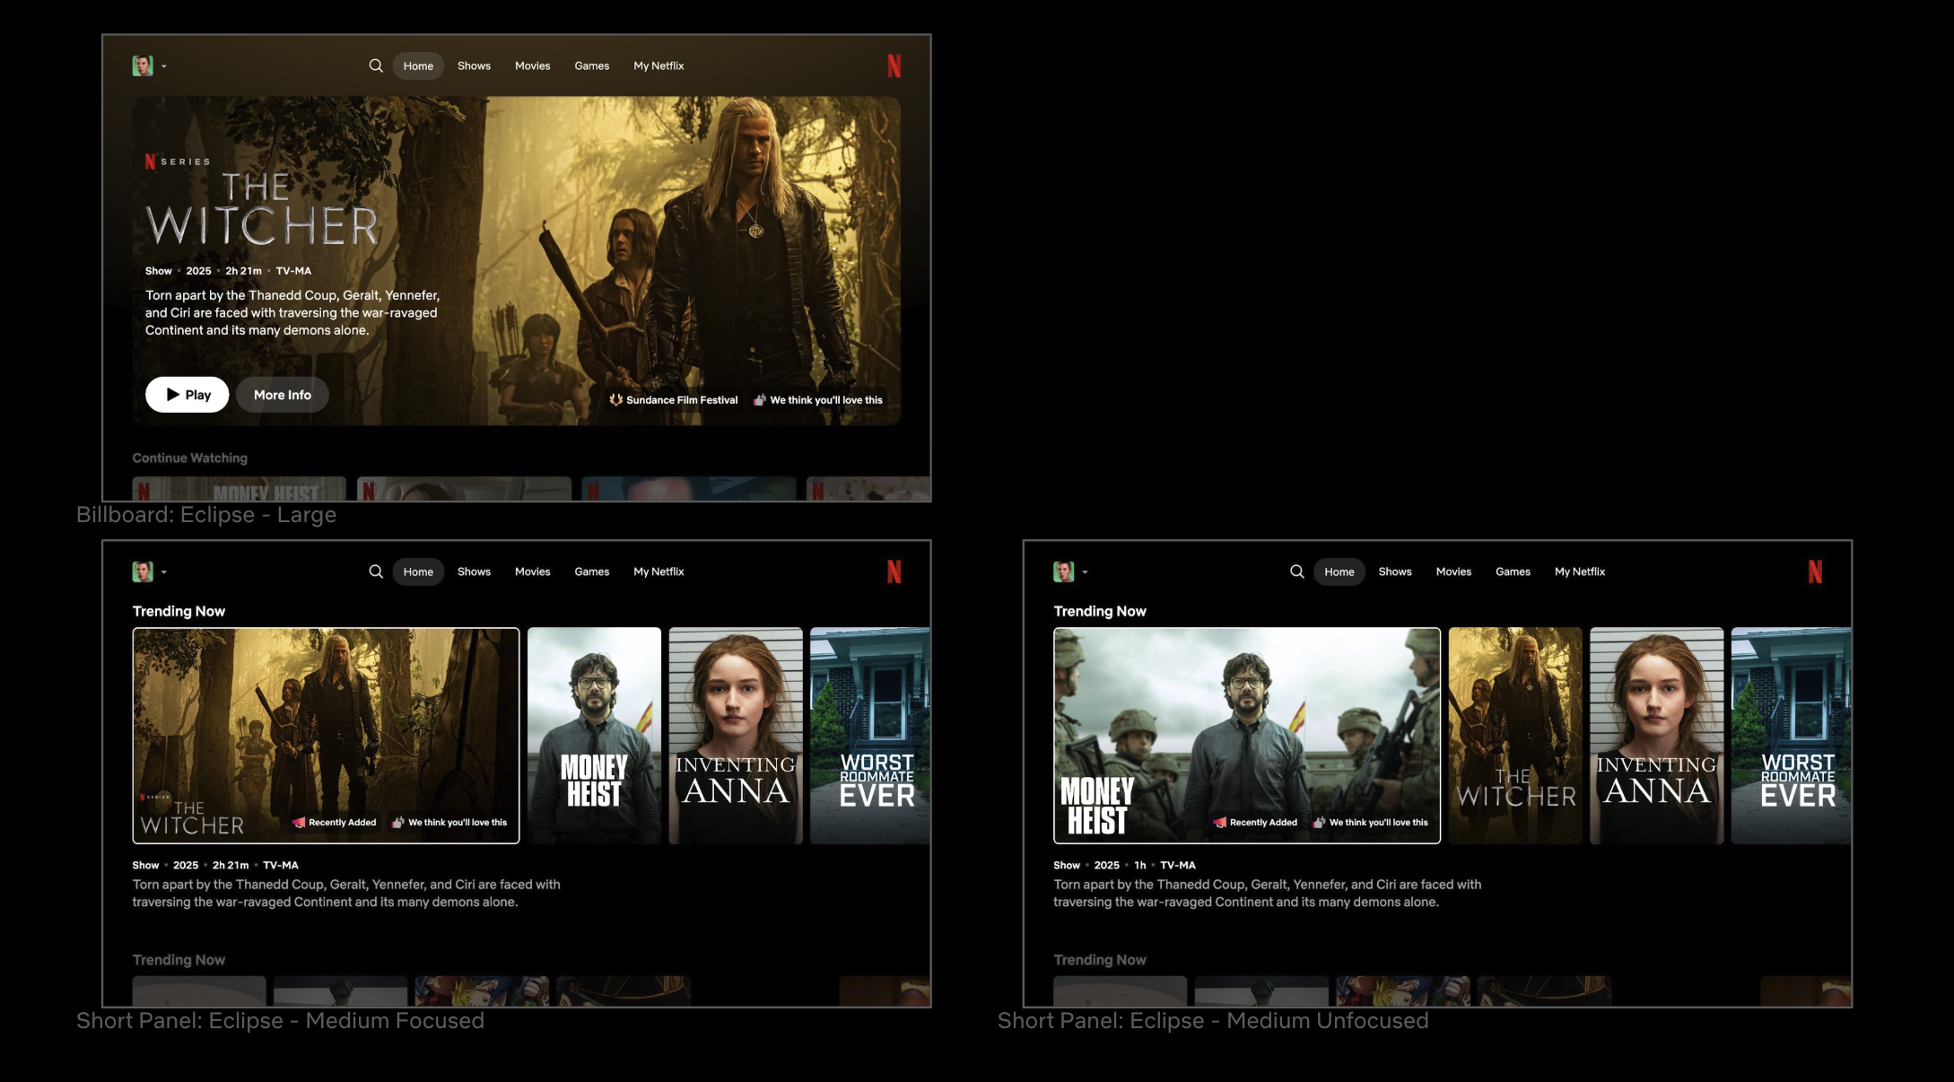
Task: Select Home tab in Medium Focused panel
Action: 418,572
